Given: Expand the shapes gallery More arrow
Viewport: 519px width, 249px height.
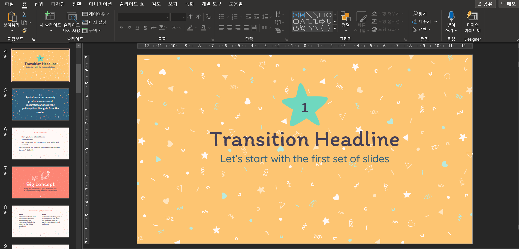Looking at the screenshot, I should click(x=335, y=28).
